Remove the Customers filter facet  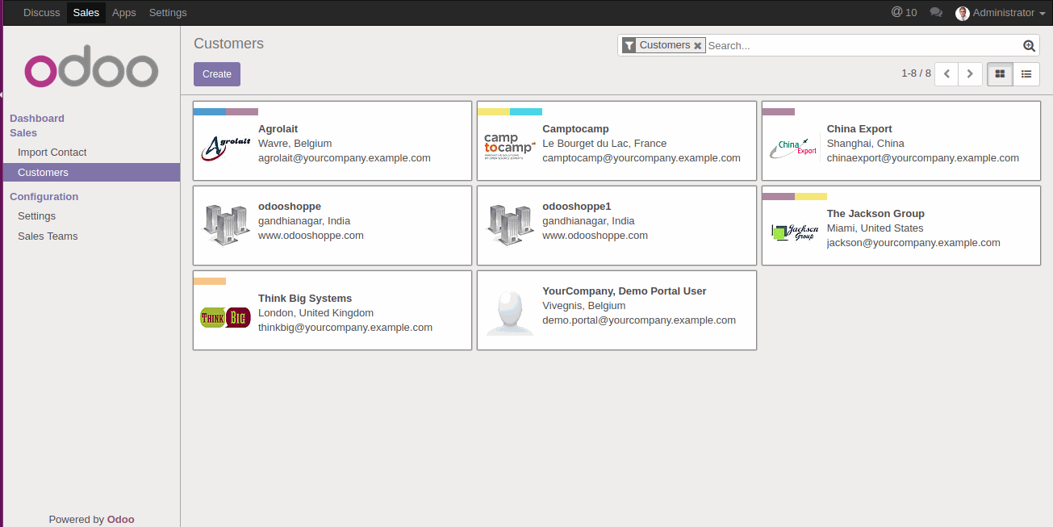tap(698, 46)
